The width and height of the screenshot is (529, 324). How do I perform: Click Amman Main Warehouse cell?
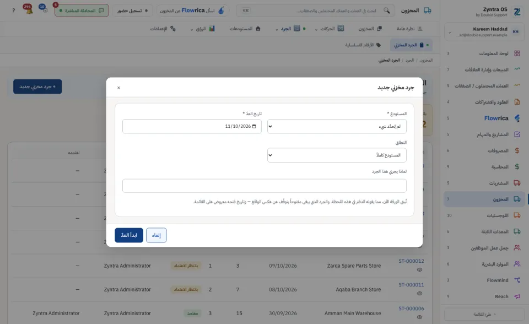pos(353,313)
